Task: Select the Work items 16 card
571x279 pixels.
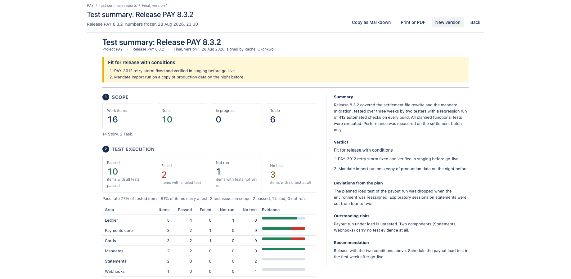Action: coord(128,116)
